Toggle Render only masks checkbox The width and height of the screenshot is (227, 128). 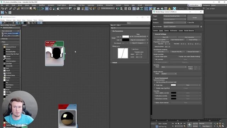(x=179, y=57)
